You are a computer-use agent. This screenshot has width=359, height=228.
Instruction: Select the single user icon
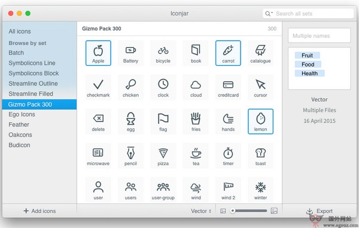[x=98, y=190]
